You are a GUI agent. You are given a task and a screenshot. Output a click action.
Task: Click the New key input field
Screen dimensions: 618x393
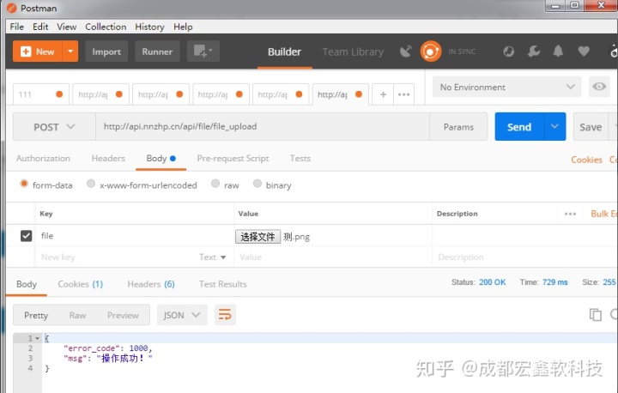117,257
